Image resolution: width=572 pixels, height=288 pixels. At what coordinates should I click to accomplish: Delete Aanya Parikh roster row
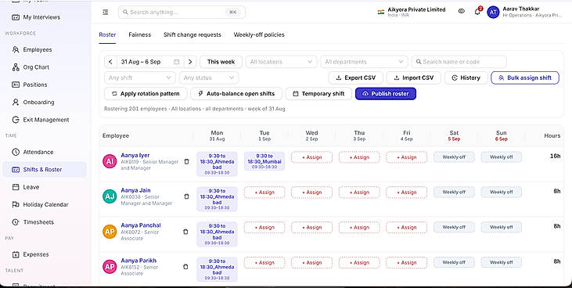185,266
